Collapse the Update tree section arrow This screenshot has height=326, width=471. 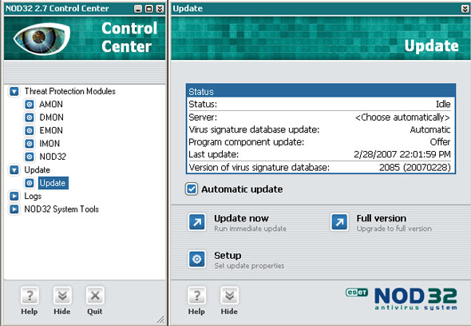pos(14,170)
